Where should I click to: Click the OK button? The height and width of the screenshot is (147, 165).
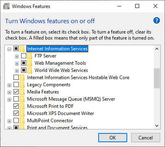click(x=113, y=138)
